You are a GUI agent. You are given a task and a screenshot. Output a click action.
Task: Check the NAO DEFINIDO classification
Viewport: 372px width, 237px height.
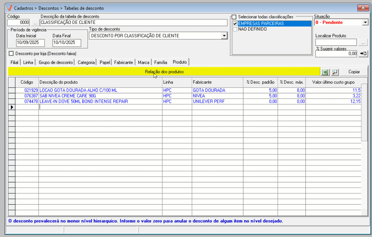pos(235,29)
